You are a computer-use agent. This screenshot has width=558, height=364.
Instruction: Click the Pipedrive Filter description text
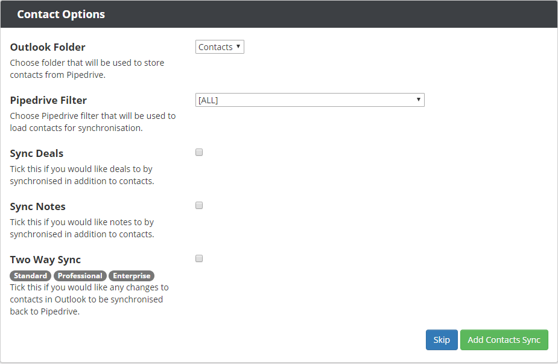coord(93,122)
